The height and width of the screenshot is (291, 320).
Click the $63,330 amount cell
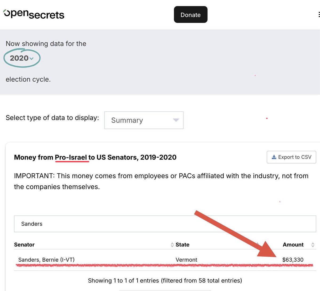pos(293,260)
